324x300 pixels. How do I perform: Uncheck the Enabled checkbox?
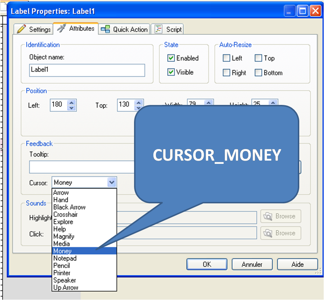(171, 58)
